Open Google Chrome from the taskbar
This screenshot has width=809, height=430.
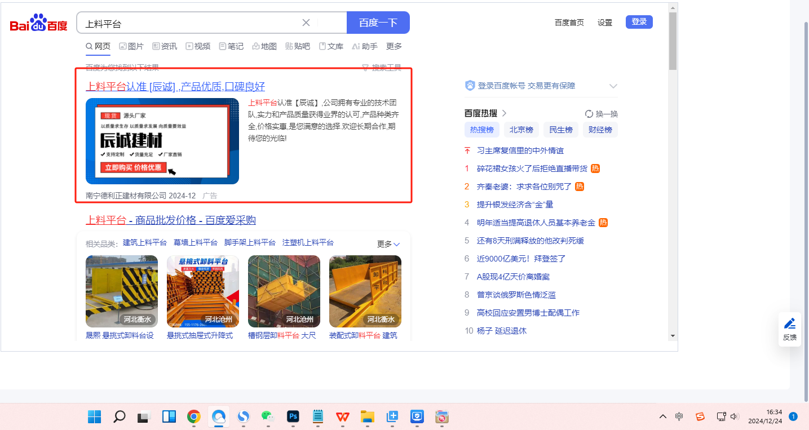click(x=193, y=417)
